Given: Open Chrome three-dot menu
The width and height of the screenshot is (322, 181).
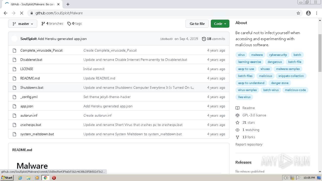Looking at the screenshot, I should click(x=316, y=13).
